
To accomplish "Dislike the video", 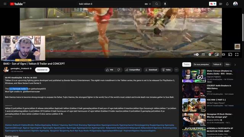I will click(119, 70).
